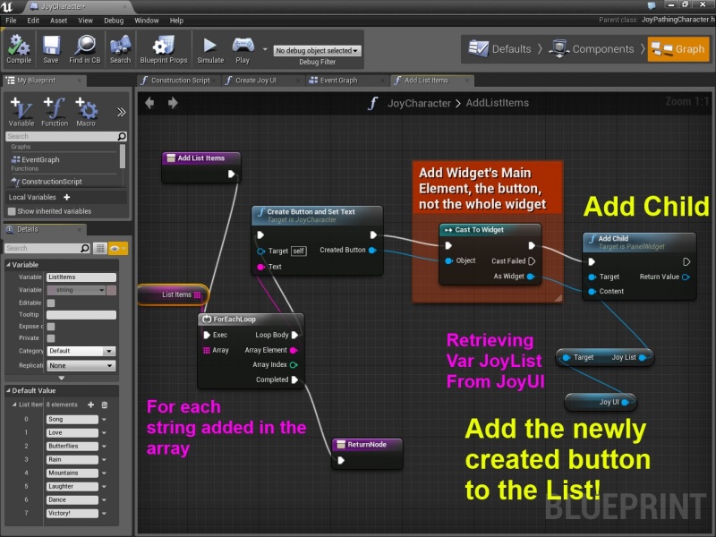716x537 pixels.
Task: Toggle Show inherited variables checkbox
Action: 12,211
